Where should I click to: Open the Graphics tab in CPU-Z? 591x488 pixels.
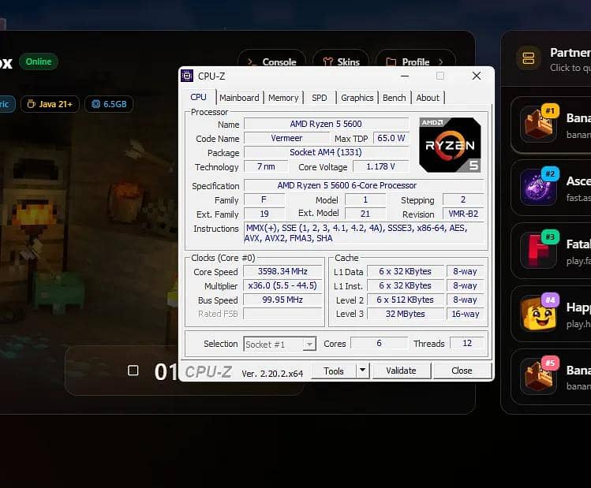tap(357, 98)
